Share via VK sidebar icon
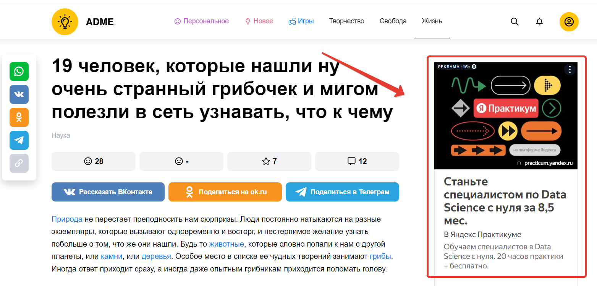Viewport: 597px width, 286px height. (19, 94)
